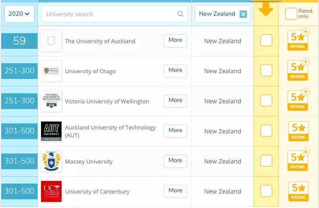Type in the University search field

[x=109, y=14]
